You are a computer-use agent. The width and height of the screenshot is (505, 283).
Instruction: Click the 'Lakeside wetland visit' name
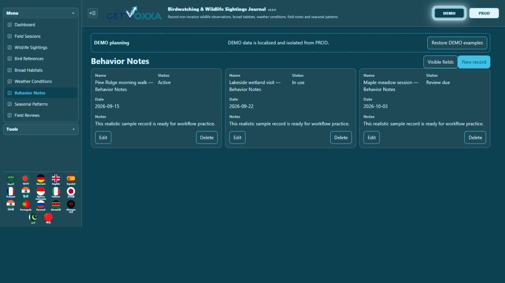click(x=255, y=86)
